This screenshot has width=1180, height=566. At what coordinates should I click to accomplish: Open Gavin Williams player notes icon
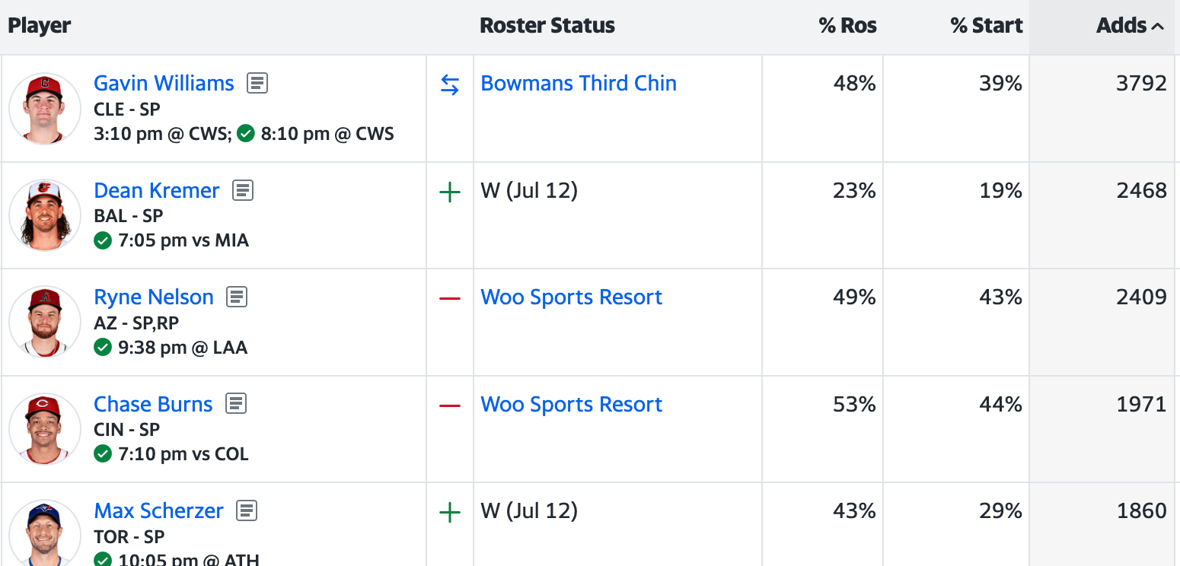click(257, 83)
